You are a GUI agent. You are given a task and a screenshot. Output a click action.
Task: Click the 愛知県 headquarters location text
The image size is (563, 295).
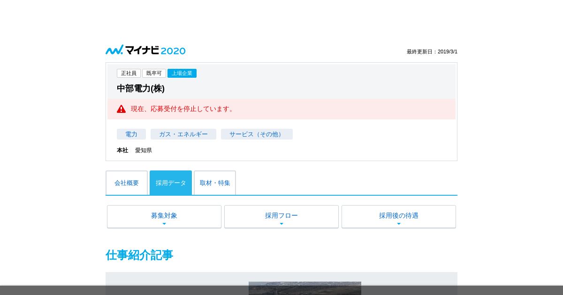(144, 150)
